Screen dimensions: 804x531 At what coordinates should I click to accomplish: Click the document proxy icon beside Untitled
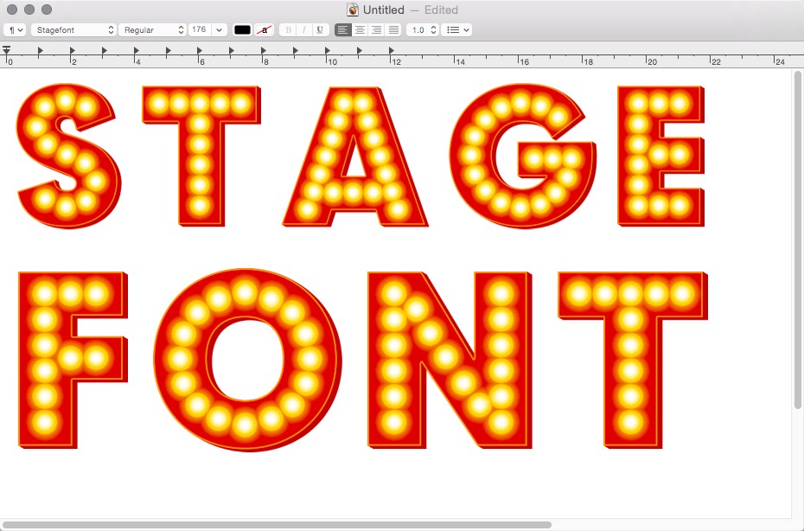[x=352, y=10]
